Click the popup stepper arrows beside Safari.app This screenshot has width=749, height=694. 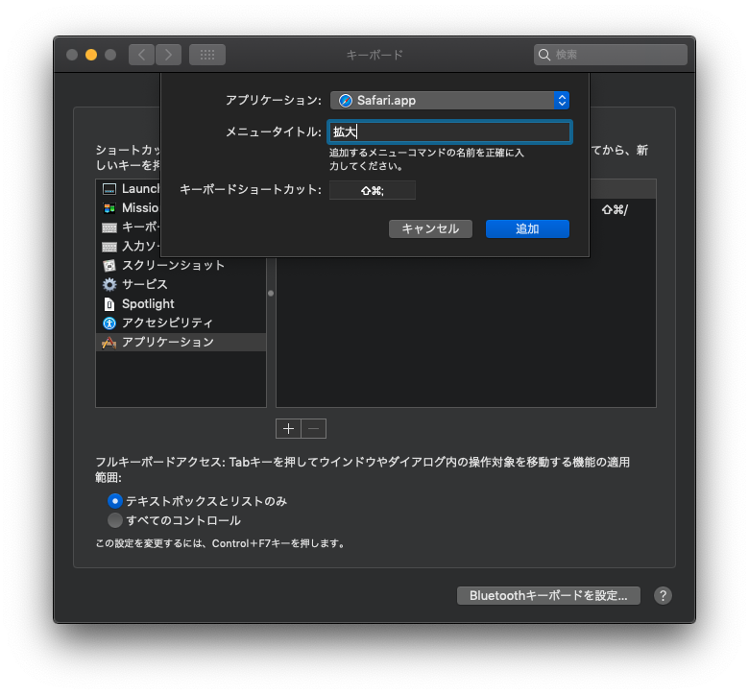562,101
